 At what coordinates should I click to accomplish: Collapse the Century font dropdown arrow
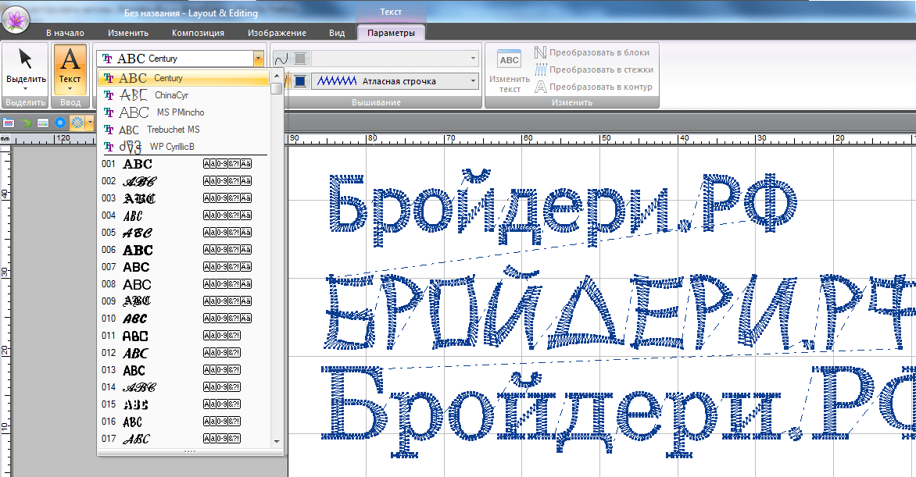258,59
